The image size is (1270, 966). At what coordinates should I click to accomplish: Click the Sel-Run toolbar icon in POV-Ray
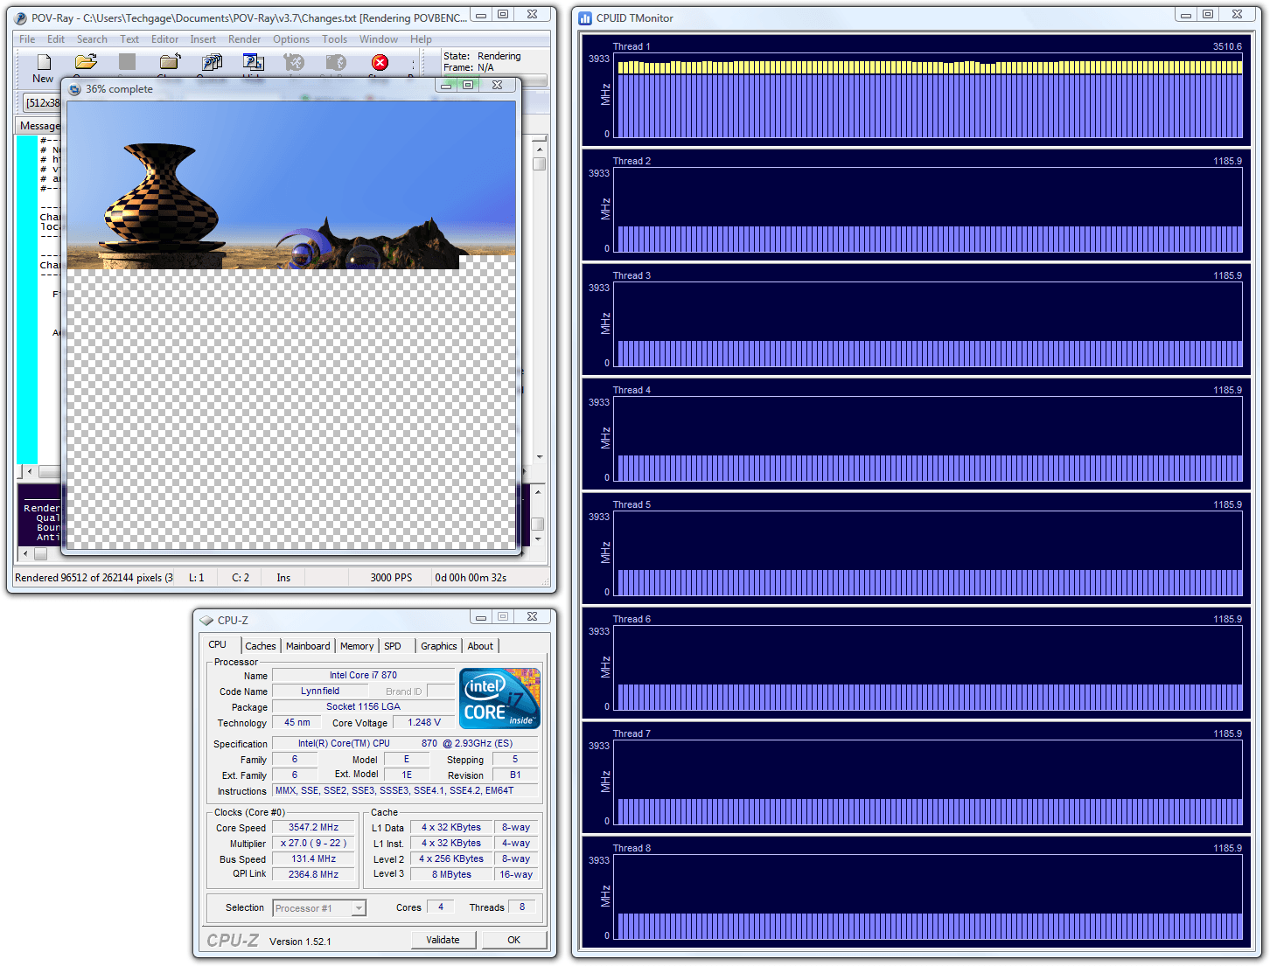pyautogui.click(x=336, y=62)
